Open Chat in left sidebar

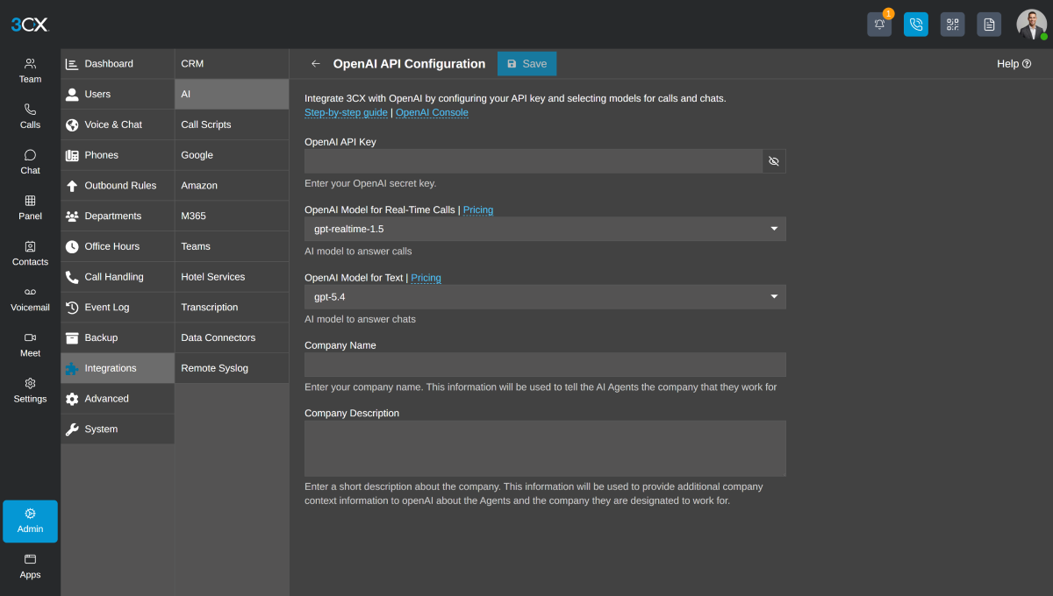tap(30, 161)
